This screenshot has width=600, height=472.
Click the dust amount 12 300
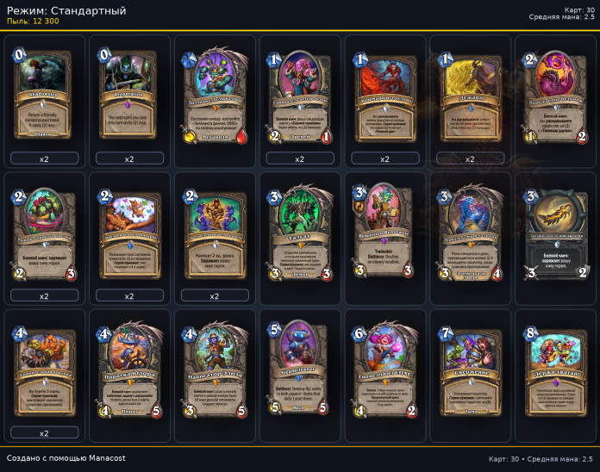[x=46, y=22]
